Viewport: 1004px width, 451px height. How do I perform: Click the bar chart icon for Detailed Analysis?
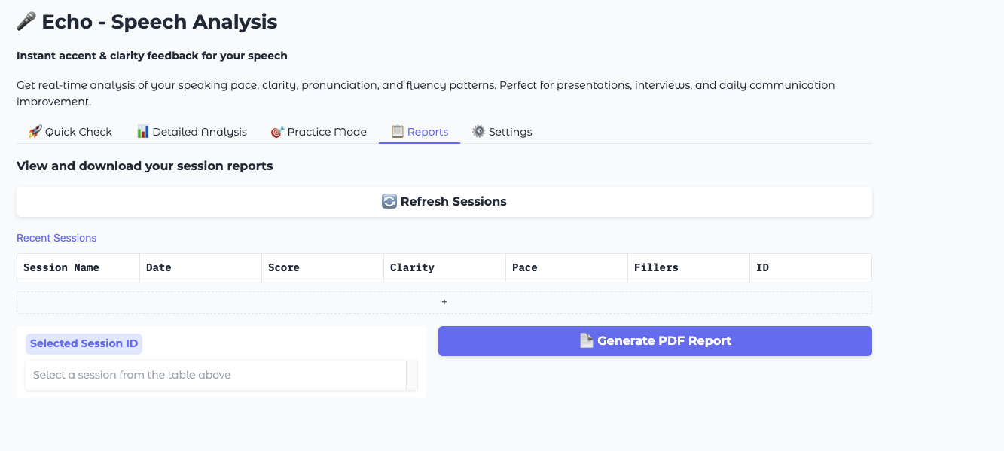[143, 132]
